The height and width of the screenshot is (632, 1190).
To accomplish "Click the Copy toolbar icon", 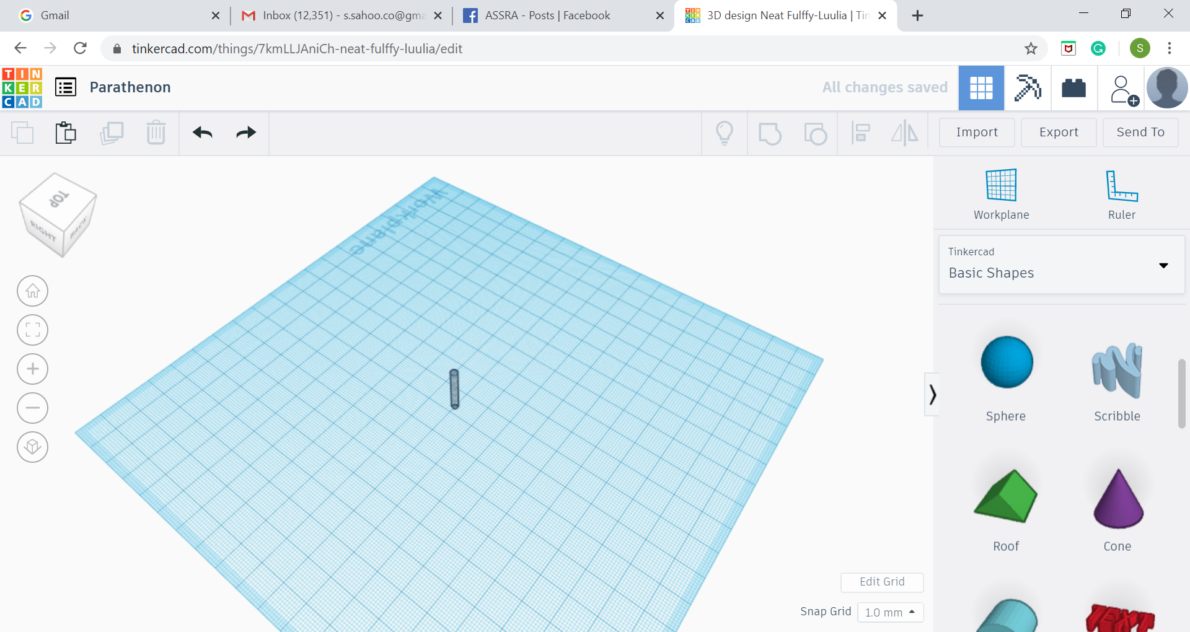I will [x=22, y=133].
